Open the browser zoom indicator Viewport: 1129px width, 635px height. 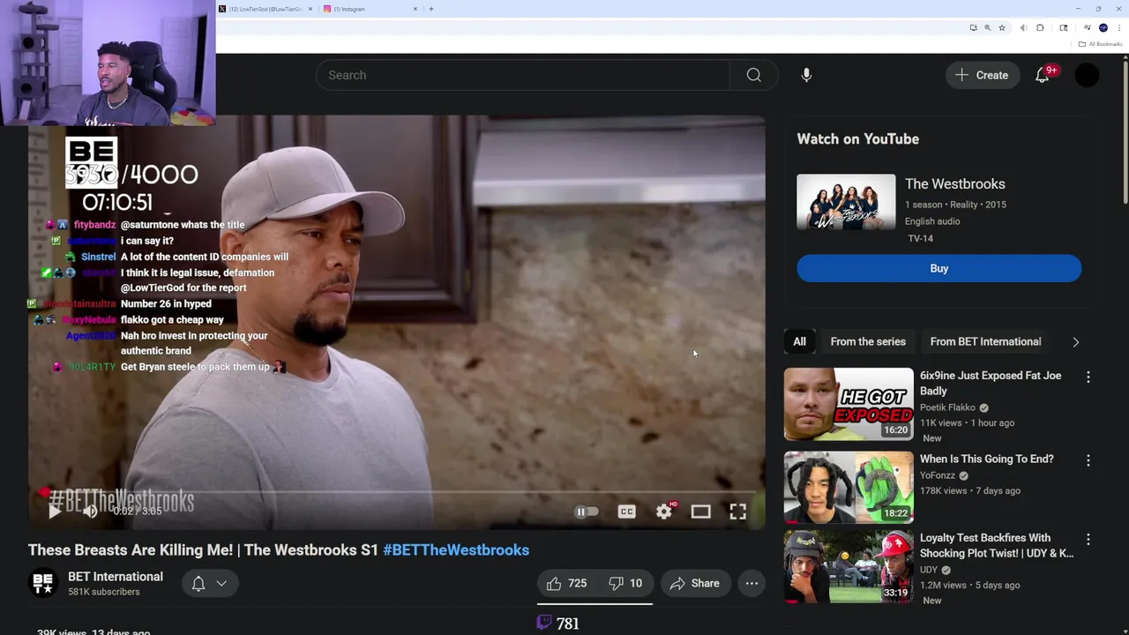pyautogui.click(x=987, y=28)
